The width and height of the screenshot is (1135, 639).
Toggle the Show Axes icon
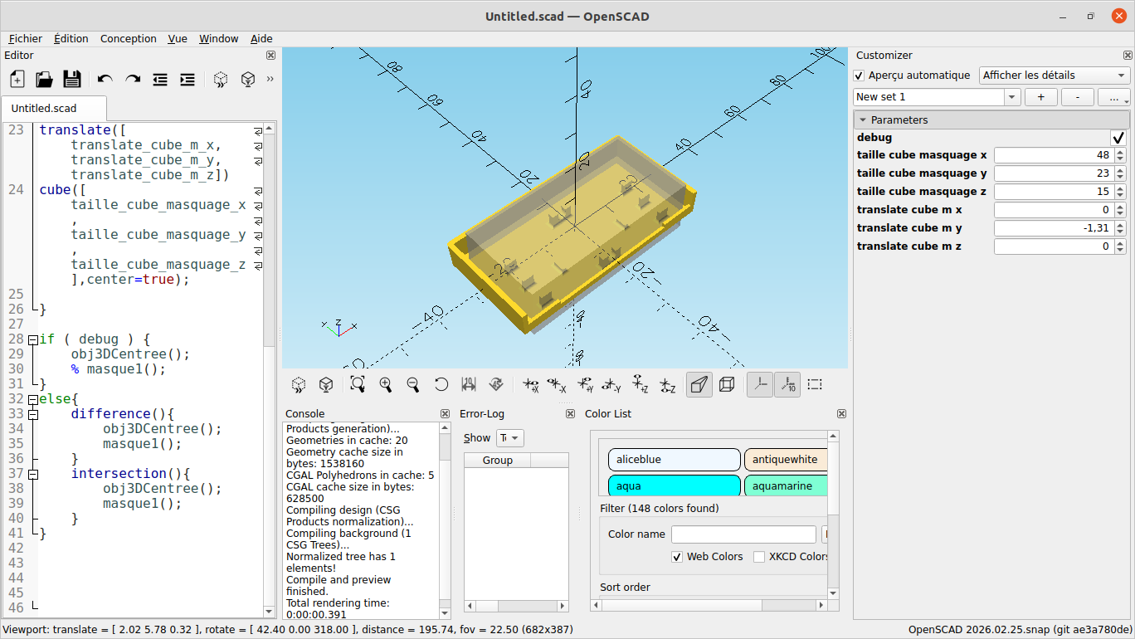pyautogui.click(x=759, y=384)
